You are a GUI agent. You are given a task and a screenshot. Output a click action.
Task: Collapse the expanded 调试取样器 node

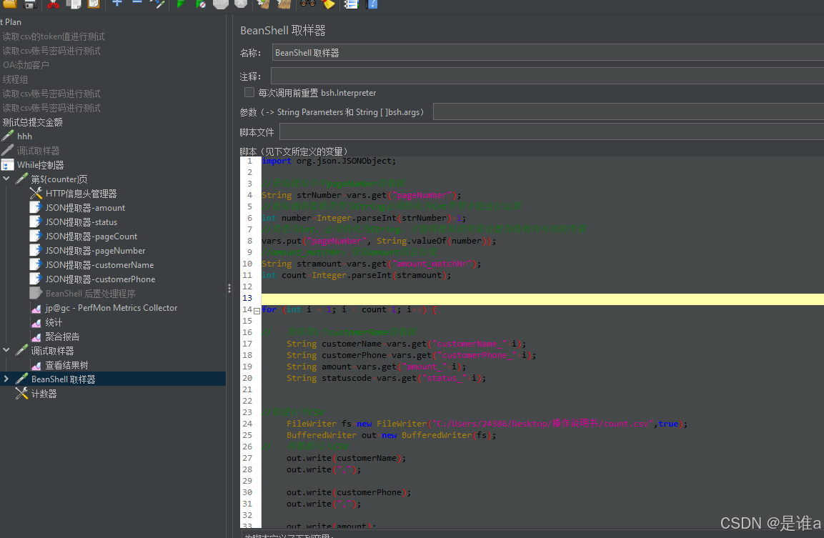tap(6, 350)
